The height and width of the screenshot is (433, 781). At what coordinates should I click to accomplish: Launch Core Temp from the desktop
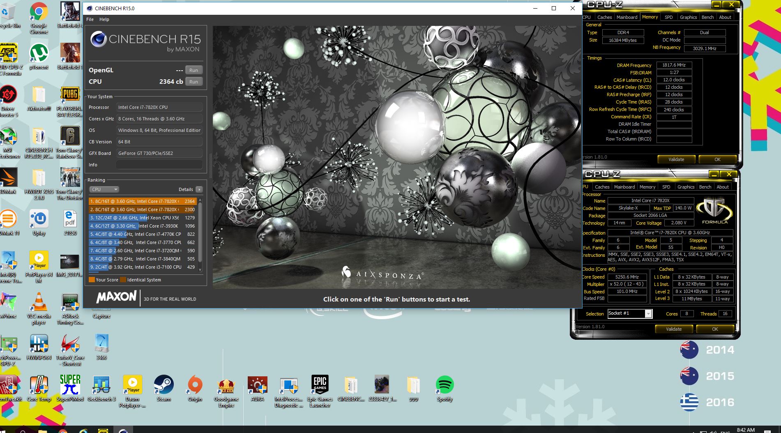click(39, 388)
